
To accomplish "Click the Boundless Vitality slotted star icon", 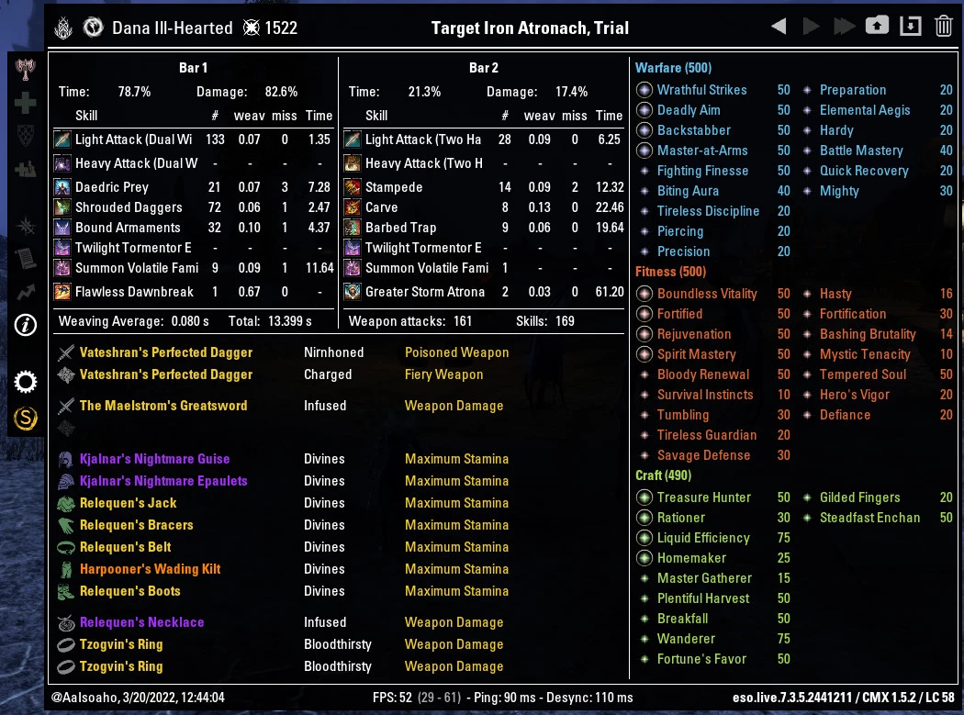I will click(645, 294).
